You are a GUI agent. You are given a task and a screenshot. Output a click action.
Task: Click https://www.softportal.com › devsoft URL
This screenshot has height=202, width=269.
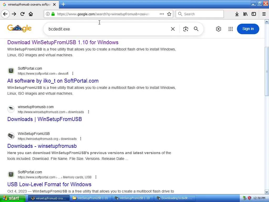[43, 74]
